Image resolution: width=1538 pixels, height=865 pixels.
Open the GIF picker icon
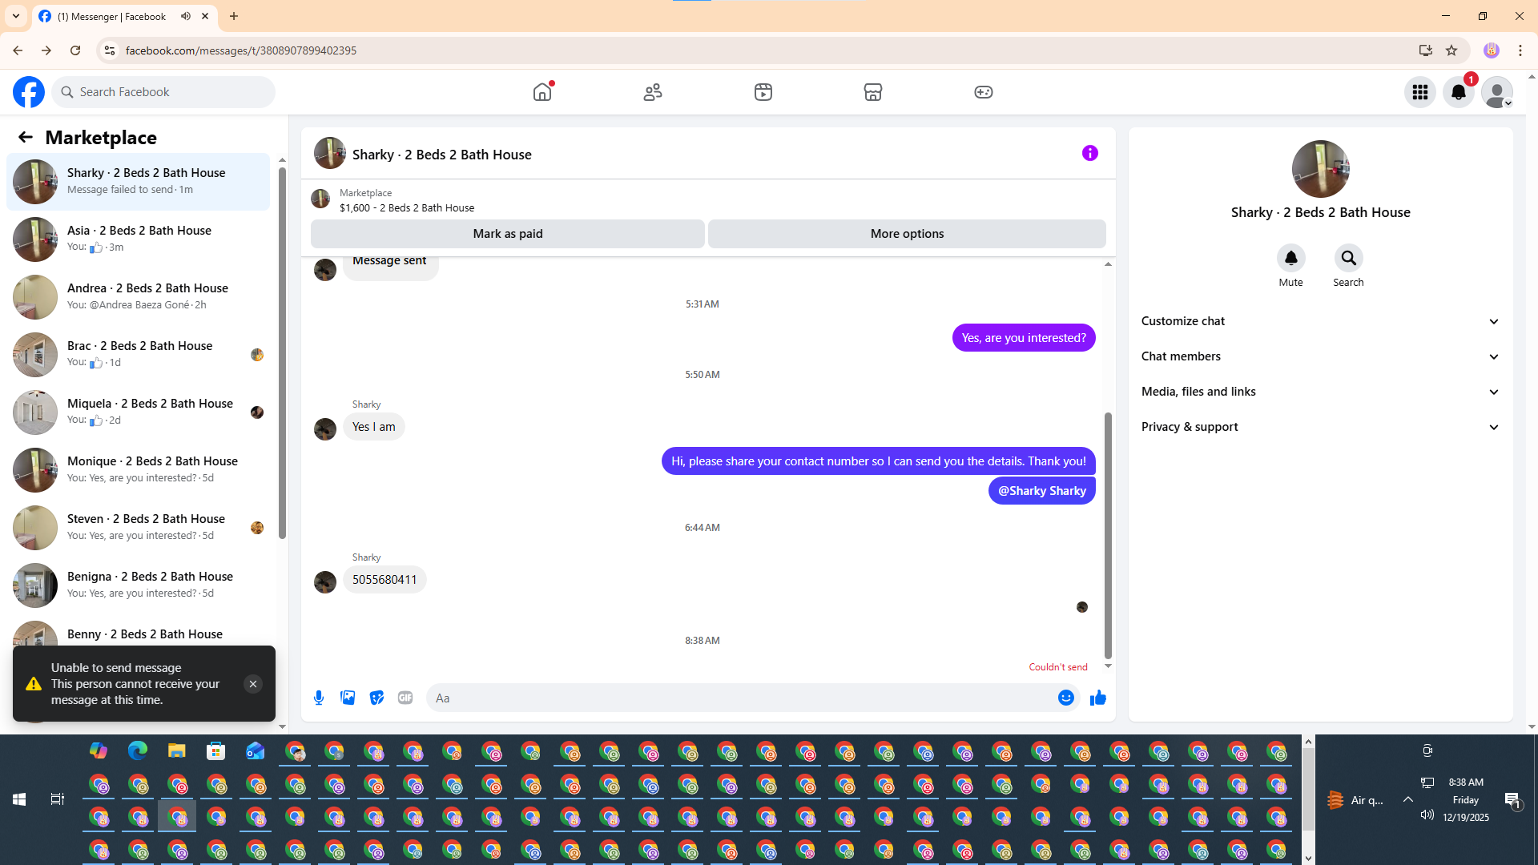point(405,698)
